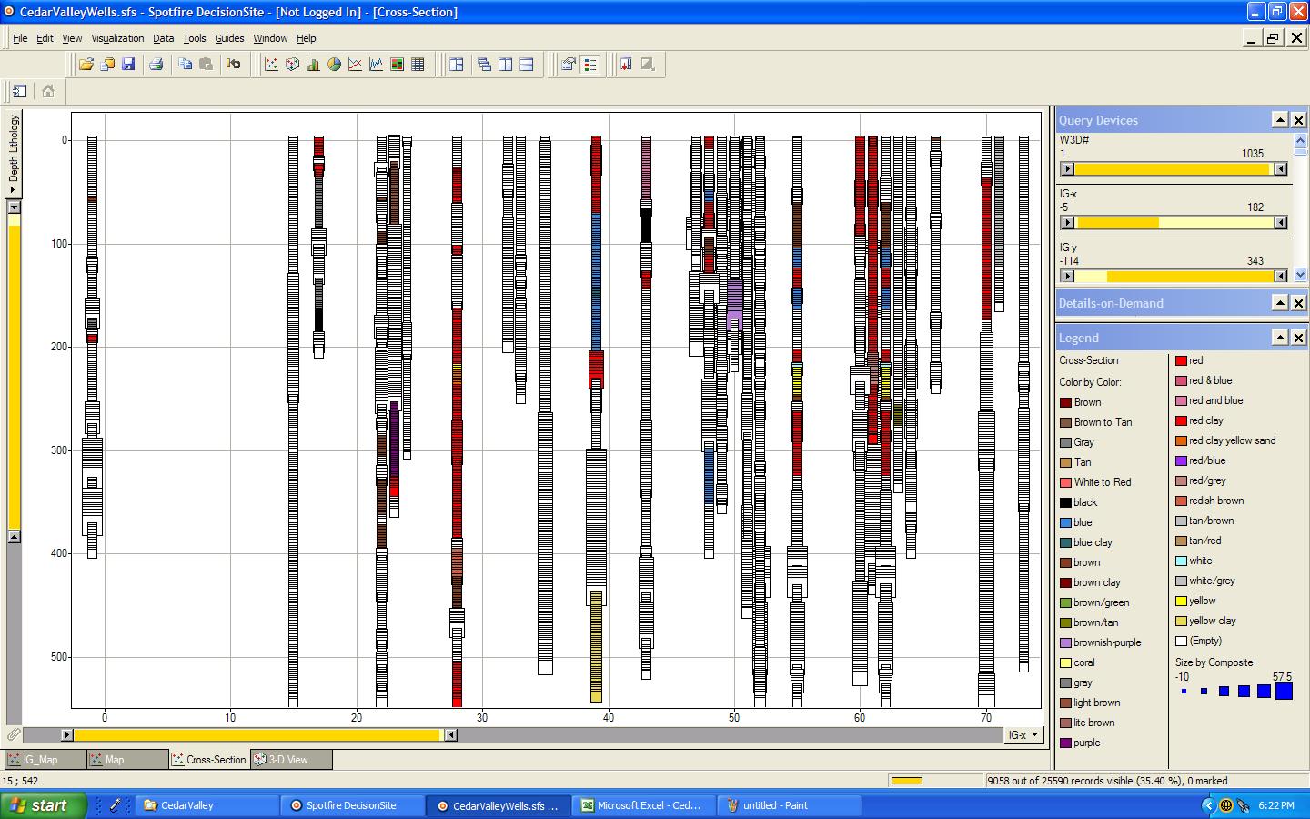Click the yellow legend color swatch
1310x819 pixels.
(x=1181, y=601)
